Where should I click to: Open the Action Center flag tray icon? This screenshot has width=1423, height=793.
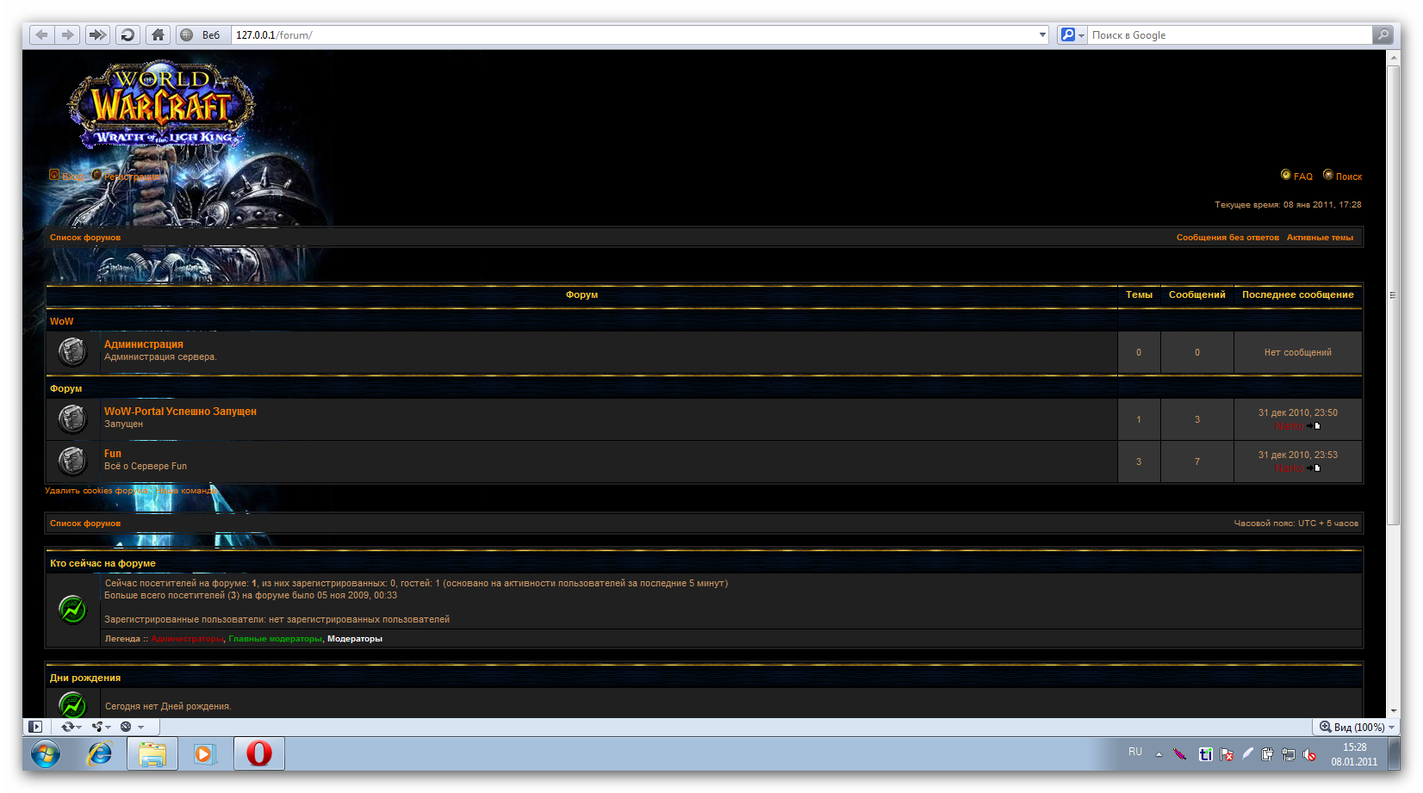[1227, 754]
